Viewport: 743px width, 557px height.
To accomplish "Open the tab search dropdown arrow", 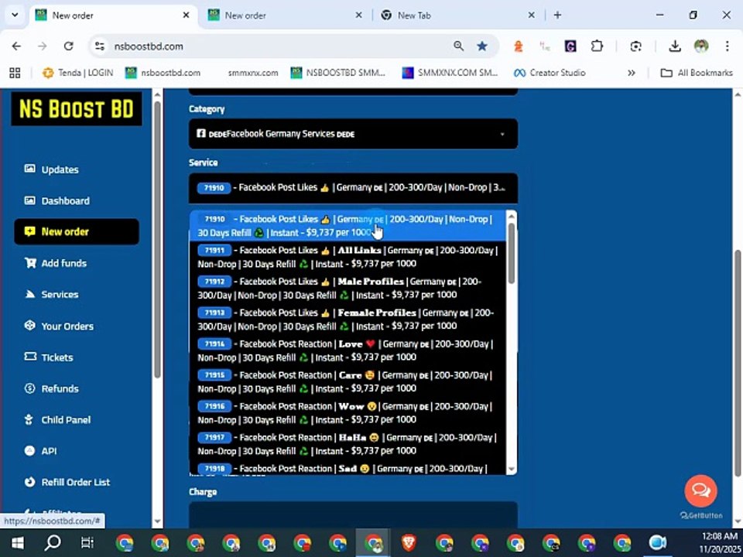I will (15, 15).
